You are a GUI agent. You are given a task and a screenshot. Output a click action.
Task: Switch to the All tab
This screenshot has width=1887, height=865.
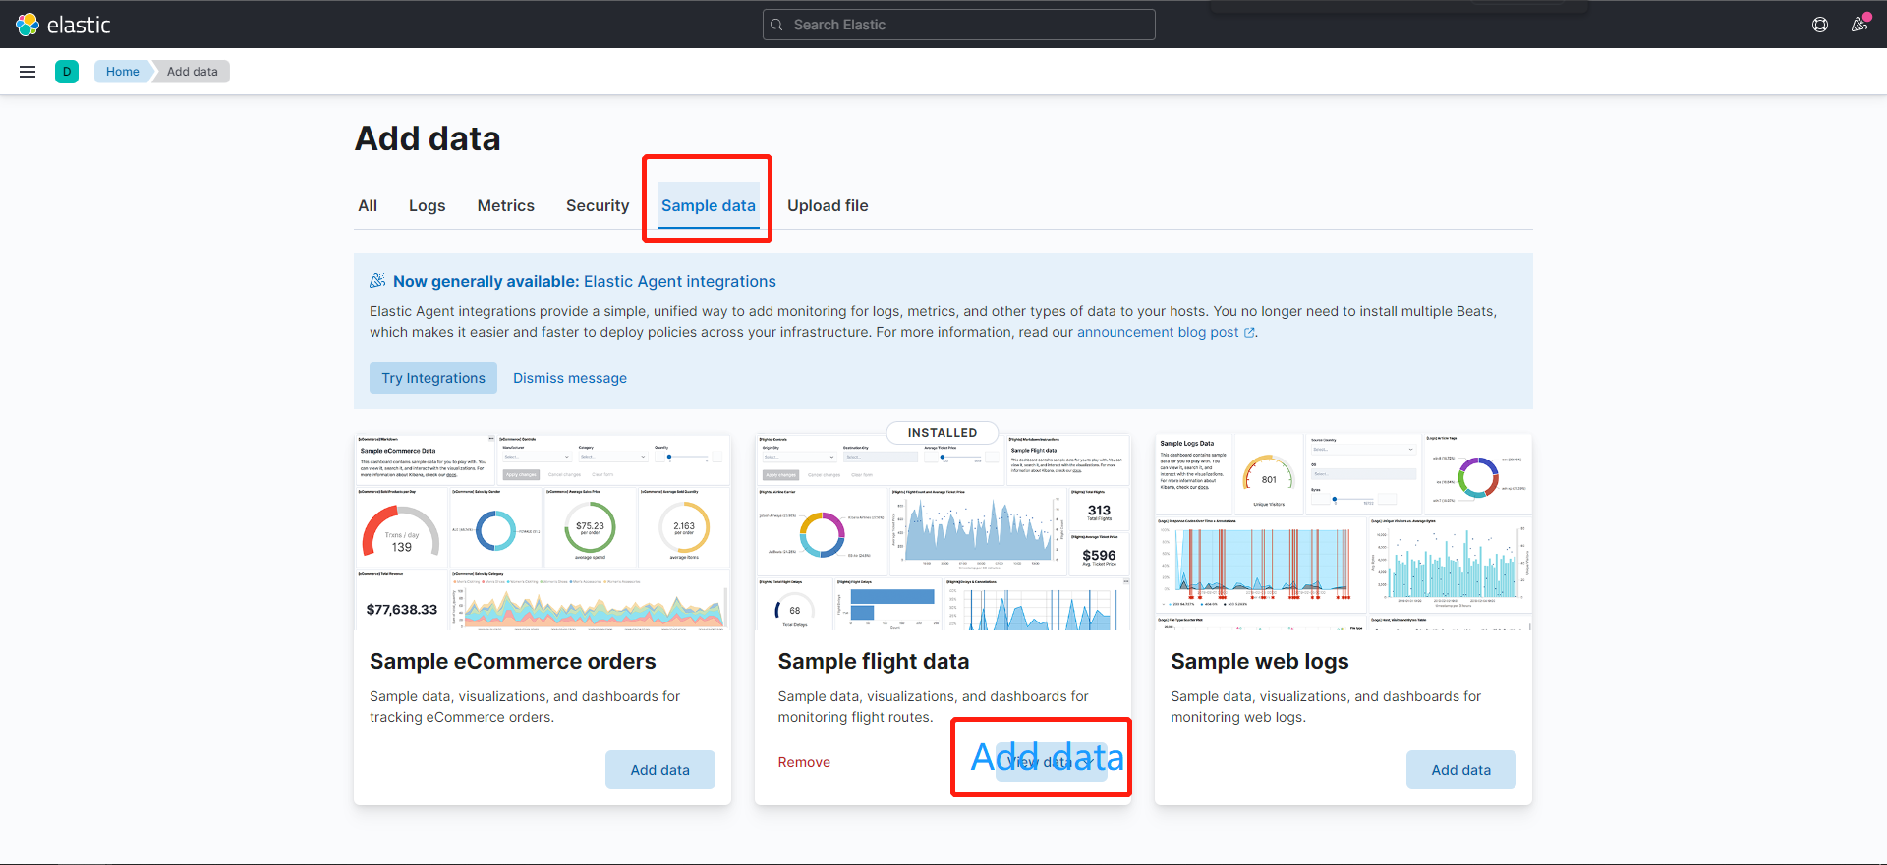pyautogui.click(x=368, y=205)
